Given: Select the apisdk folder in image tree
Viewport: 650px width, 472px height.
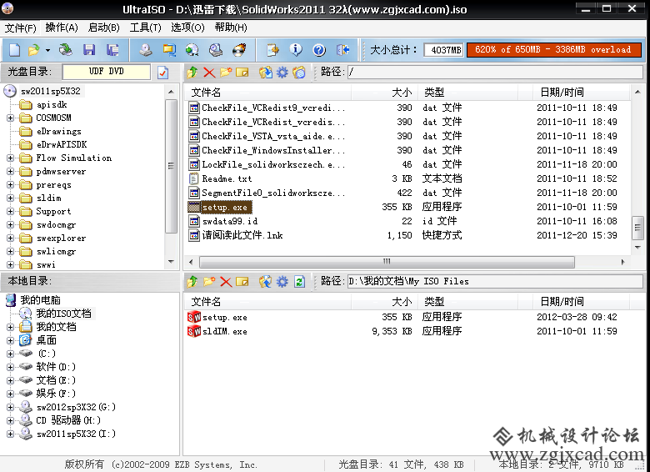Looking at the screenshot, I should 52,105.
